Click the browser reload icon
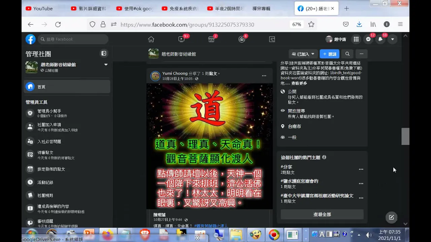This screenshot has width=431, height=242. (58, 25)
